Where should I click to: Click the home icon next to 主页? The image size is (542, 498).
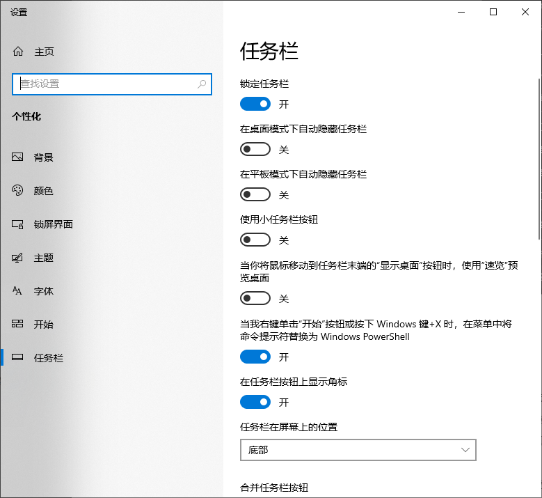coord(18,52)
